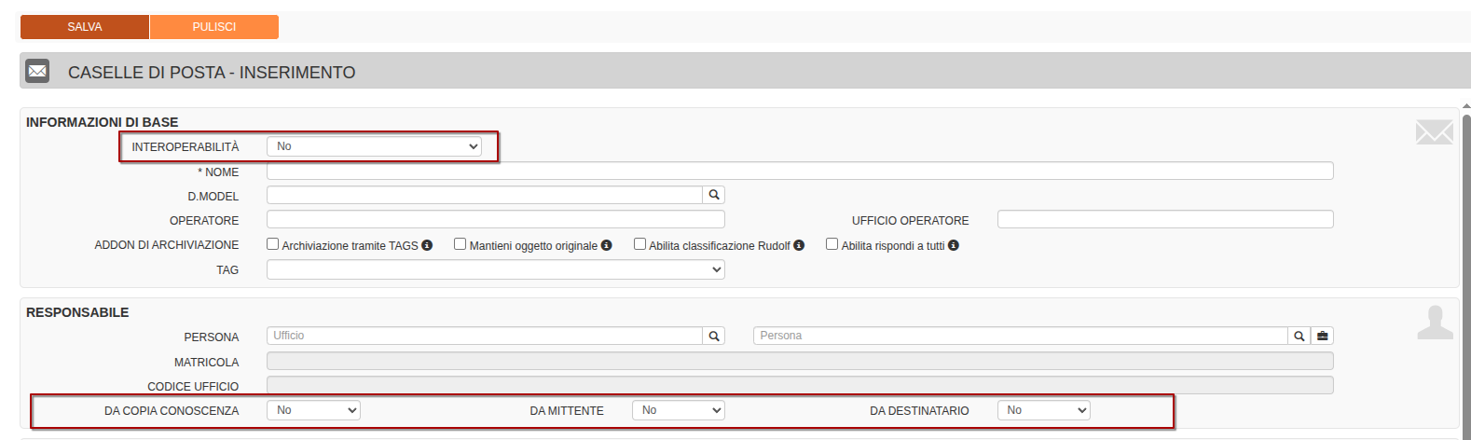Toggle the Abilita rispondi a tutti checkbox
Image resolution: width=1471 pixels, height=440 pixels.
coord(832,244)
